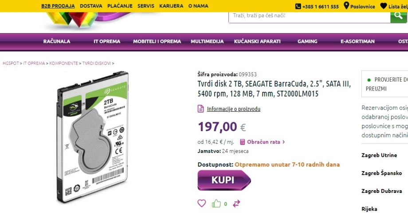The width and height of the screenshot is (408, 215).
Task: Open the RAČUNALA category menu
Action: tap(57, 41)
